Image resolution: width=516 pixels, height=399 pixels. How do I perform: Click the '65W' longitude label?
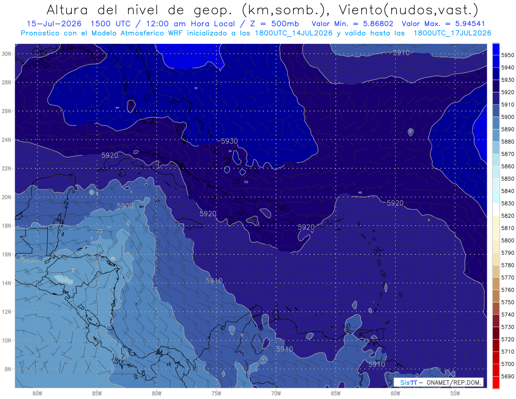[x=336, y=393]
